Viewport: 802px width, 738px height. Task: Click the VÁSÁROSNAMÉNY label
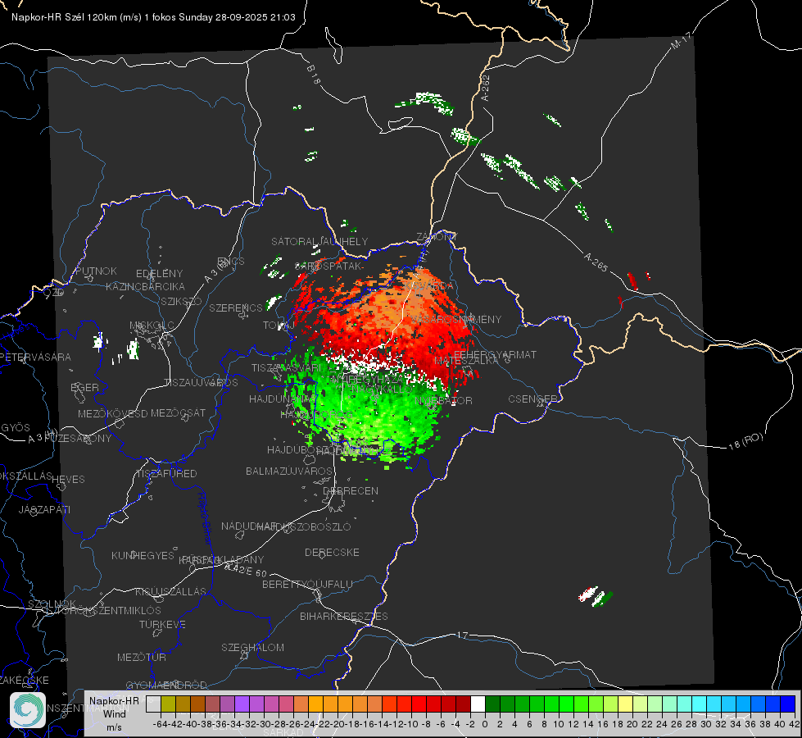click(456, 319)
